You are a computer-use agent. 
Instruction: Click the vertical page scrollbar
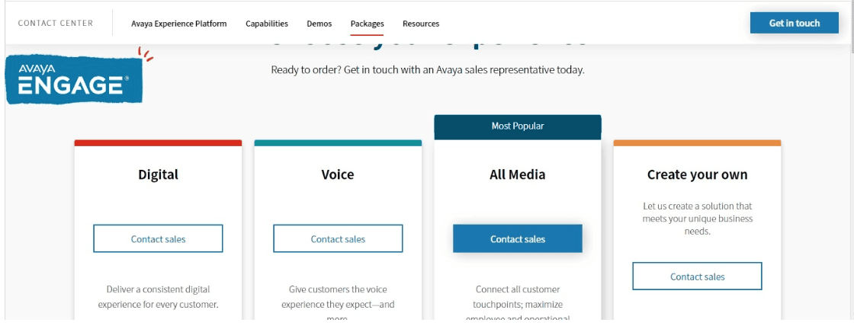851,163
